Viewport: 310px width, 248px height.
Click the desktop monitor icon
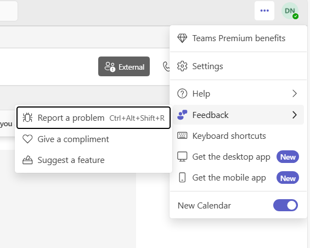182,156
